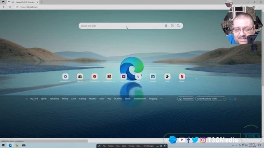Open File Explorer from the taskbar

[17, 145]
